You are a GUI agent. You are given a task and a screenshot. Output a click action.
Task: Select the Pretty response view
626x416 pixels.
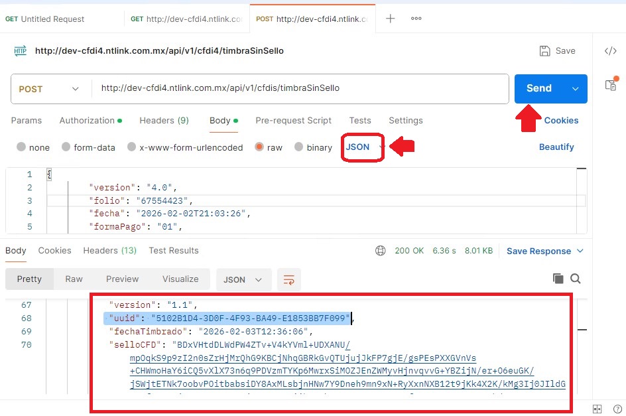click(29, 279)
